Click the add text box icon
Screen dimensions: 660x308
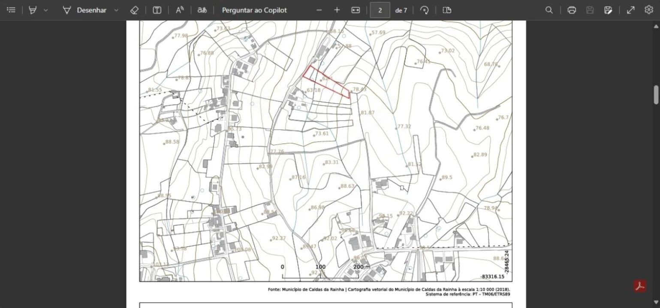tap(157, 10)
